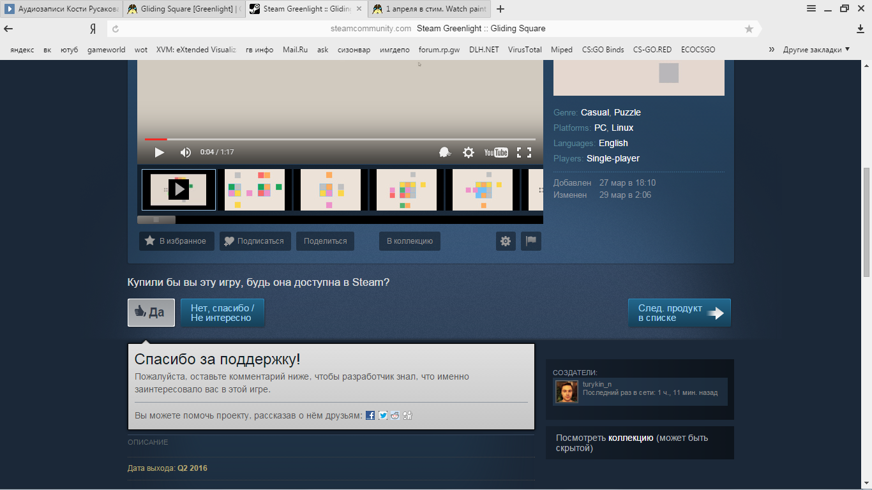Add to favorites with В избранное
Viewport: 872px width, 490px height.
(x=177, y=241)
